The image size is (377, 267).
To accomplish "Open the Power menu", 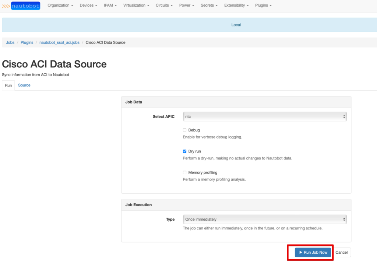I will 187,5.
